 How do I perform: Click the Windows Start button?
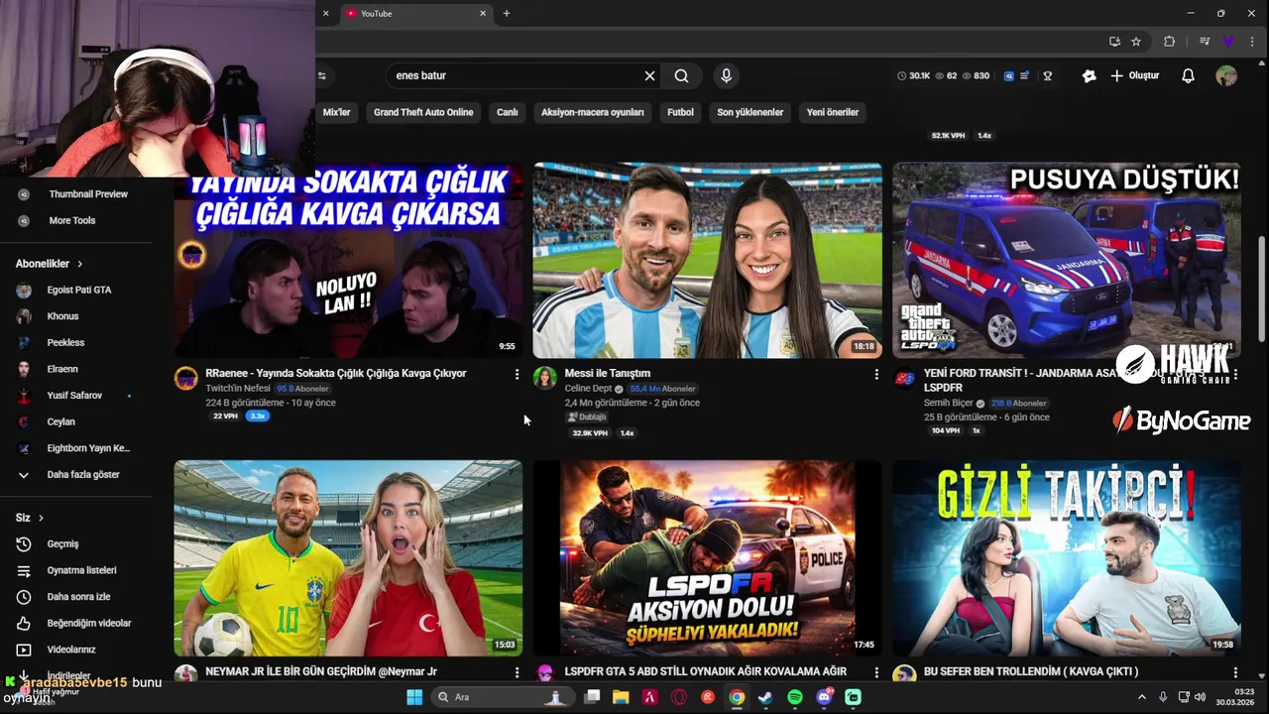pyautogui.click(x=414, y=697)
